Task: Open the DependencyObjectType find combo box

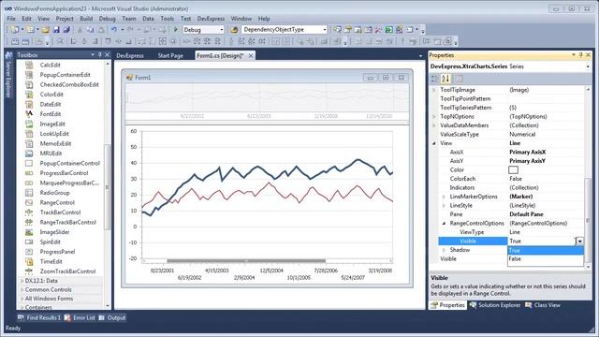Action: 325,29
